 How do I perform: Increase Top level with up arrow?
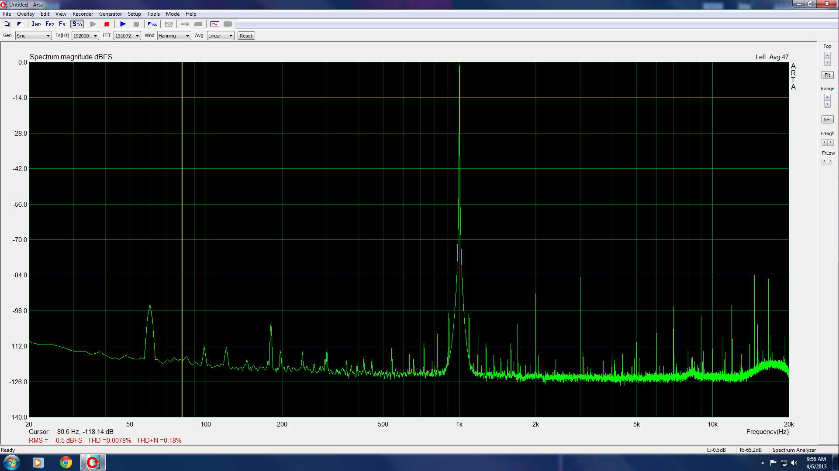point(827,55)
